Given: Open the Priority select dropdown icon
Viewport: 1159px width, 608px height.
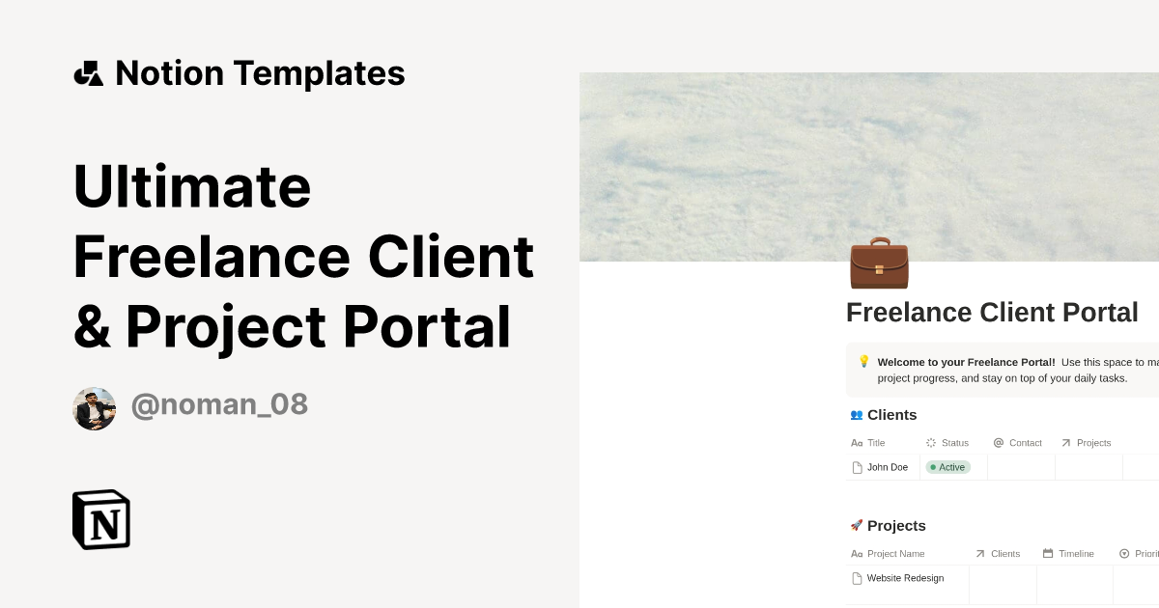Looking at the screenshot, I should coord(1124,553).
